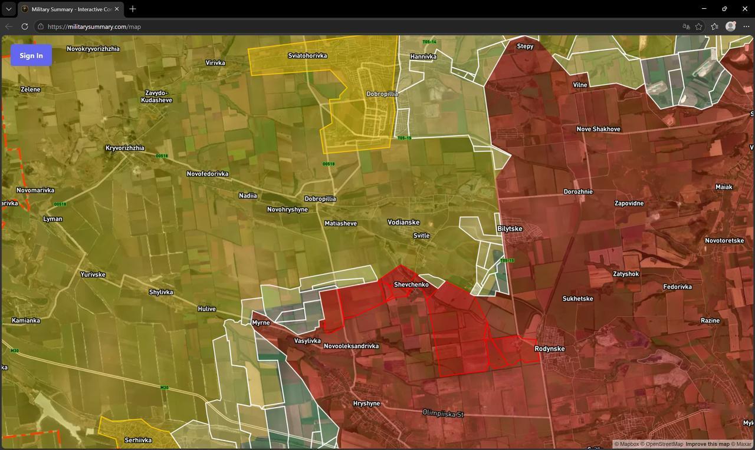Click the Matiasheve map label

(340, 223)
